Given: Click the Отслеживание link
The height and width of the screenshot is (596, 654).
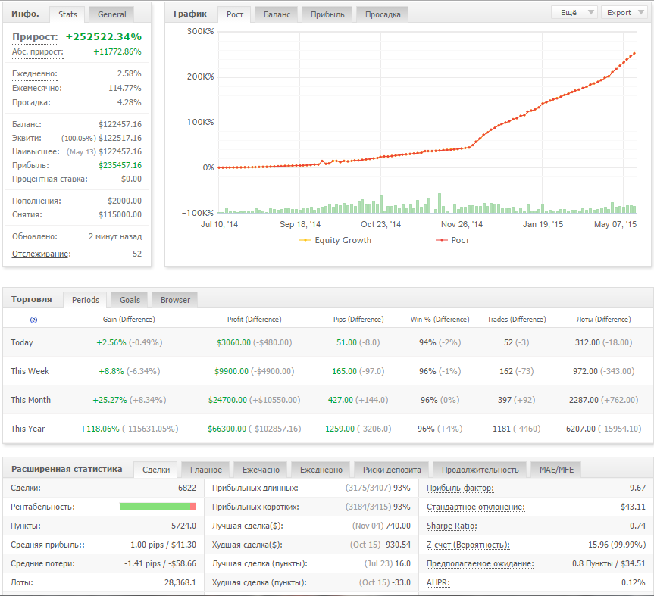Looking at the screenshot, I should click(x=41, y=254).
